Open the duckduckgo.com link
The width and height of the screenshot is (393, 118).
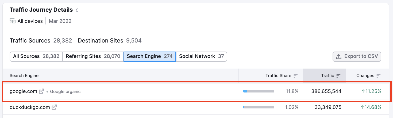pos(30,107)
